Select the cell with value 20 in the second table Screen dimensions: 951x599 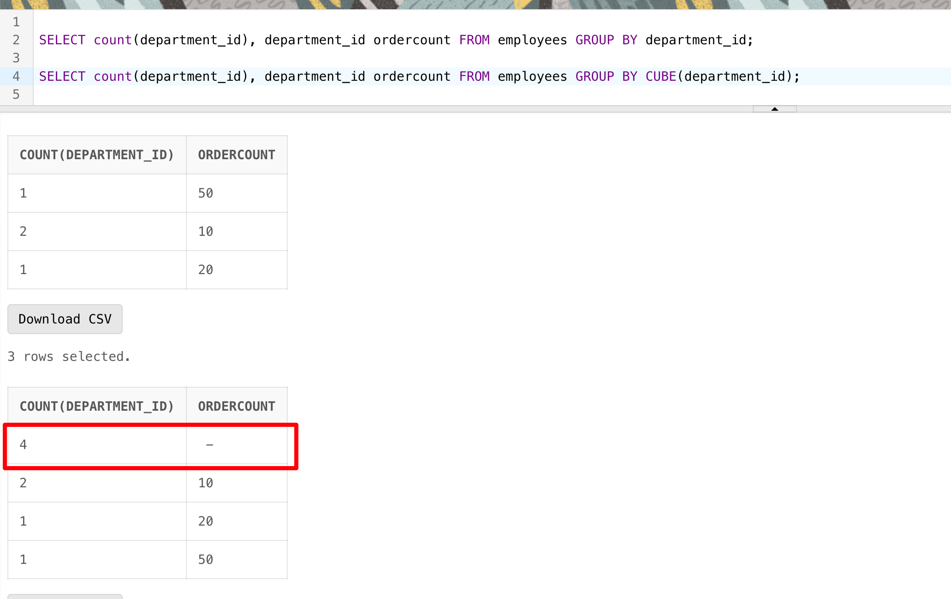[x=206, y=521]
